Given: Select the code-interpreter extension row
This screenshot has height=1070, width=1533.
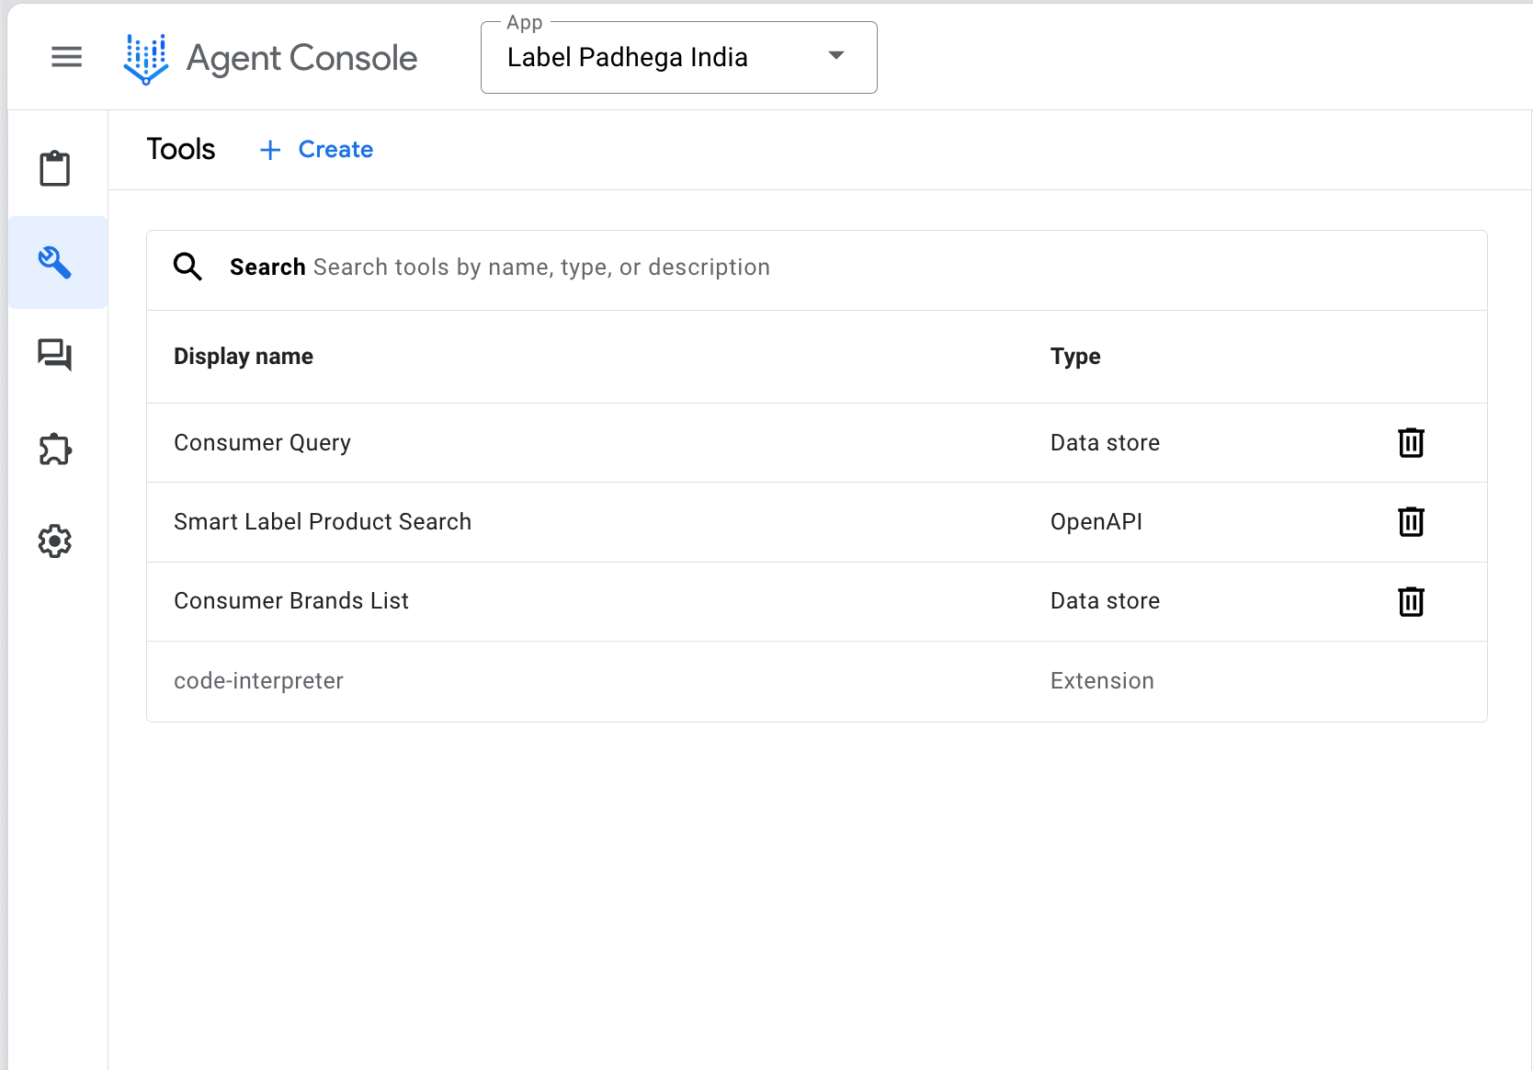Looking at the screenshot, I should (x=259, y=681).
